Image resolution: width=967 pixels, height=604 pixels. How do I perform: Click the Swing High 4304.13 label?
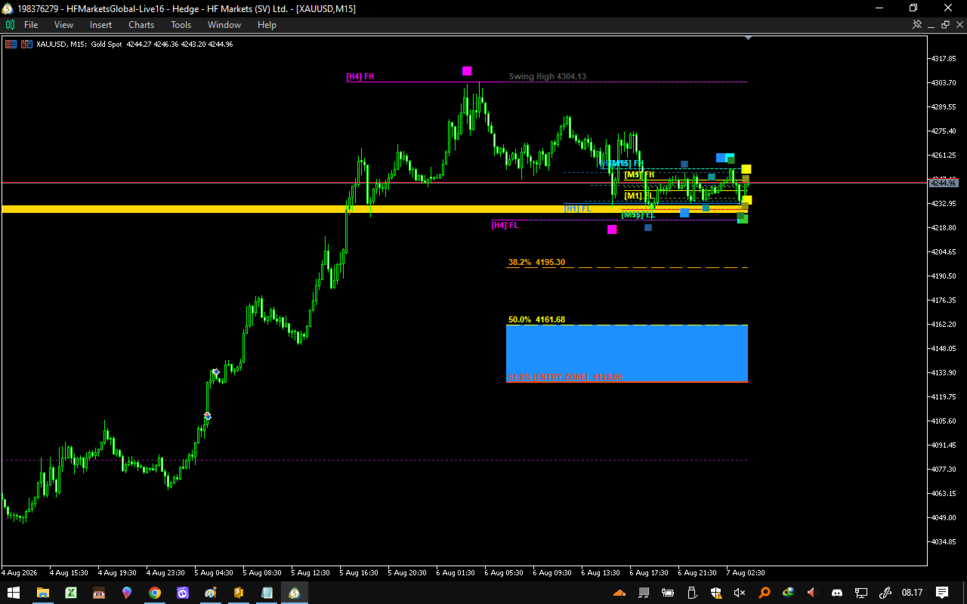(x=548, y=76)
